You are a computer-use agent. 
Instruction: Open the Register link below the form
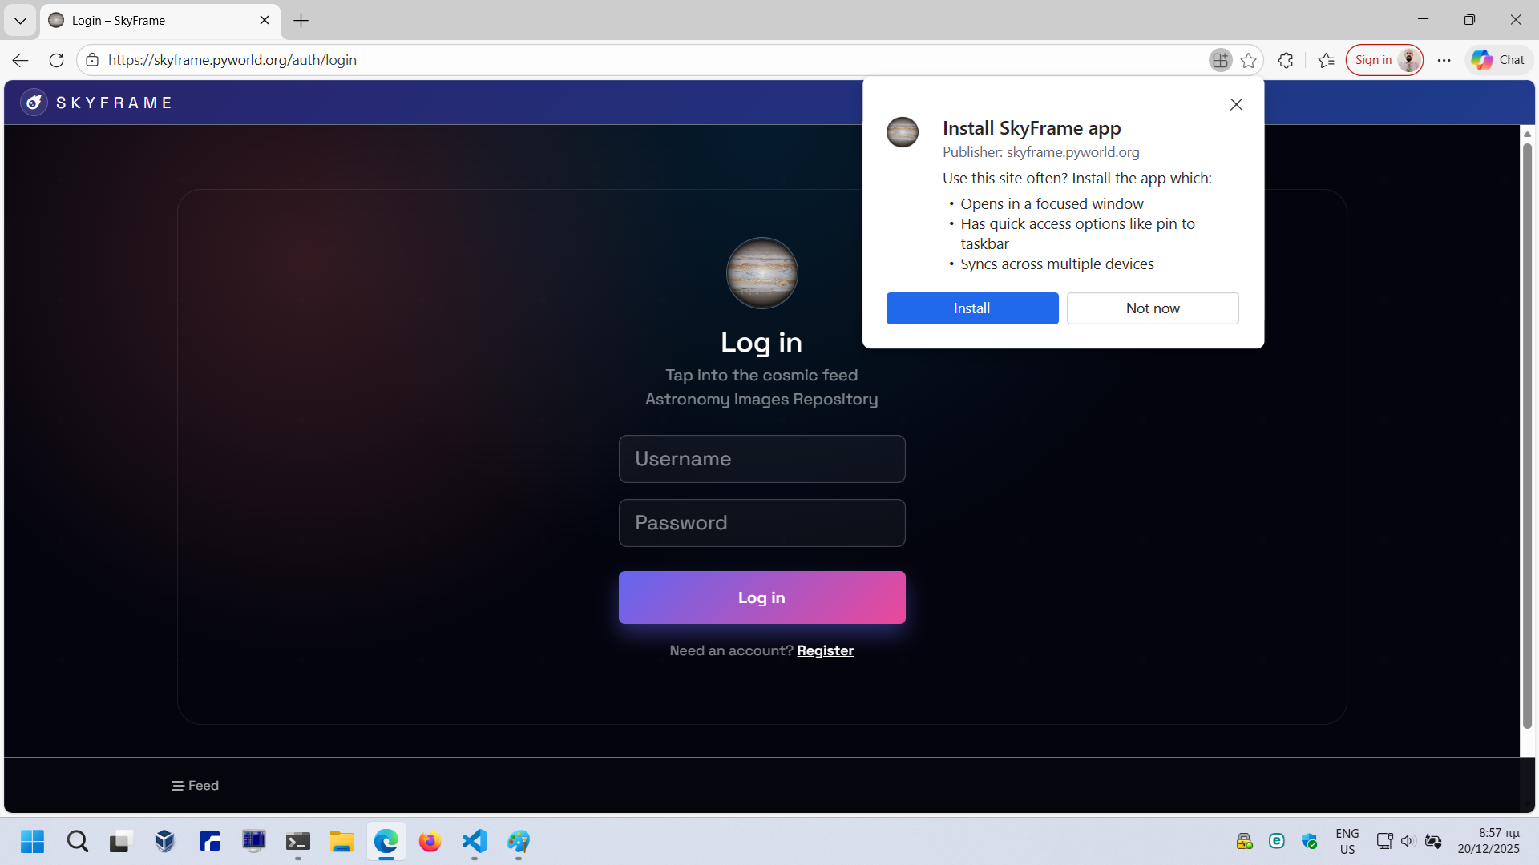(826, 650)
